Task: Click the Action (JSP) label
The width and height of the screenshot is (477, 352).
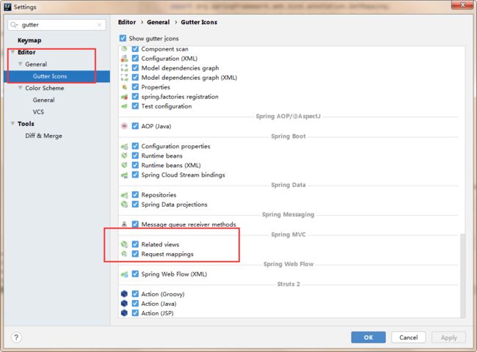Action: (157, 313)
